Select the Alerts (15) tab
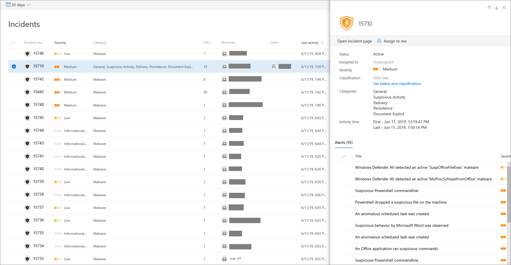 pyautogui.click(x=344, y=143)
